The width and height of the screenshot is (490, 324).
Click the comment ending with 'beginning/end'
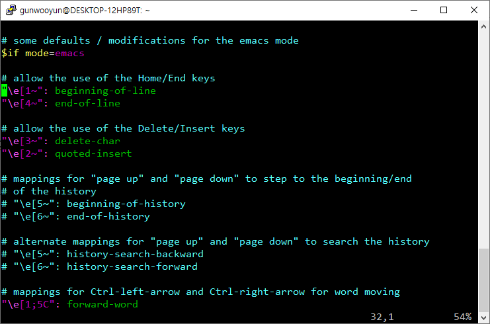(206, 179)
